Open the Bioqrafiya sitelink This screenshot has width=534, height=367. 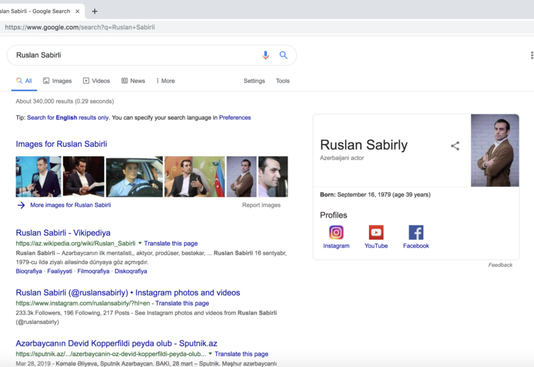coord(29,271)
